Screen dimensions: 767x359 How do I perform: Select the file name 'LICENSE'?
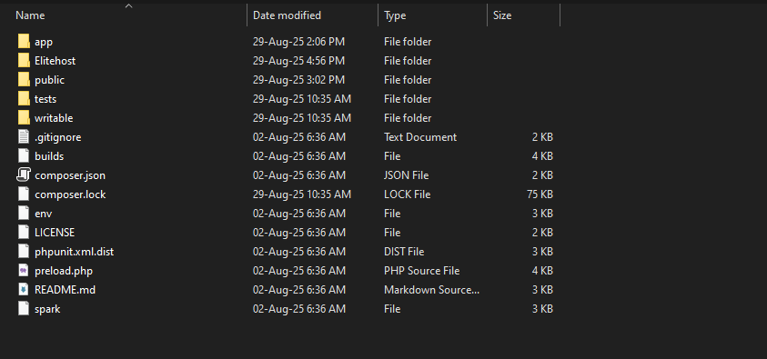(55, 233)
